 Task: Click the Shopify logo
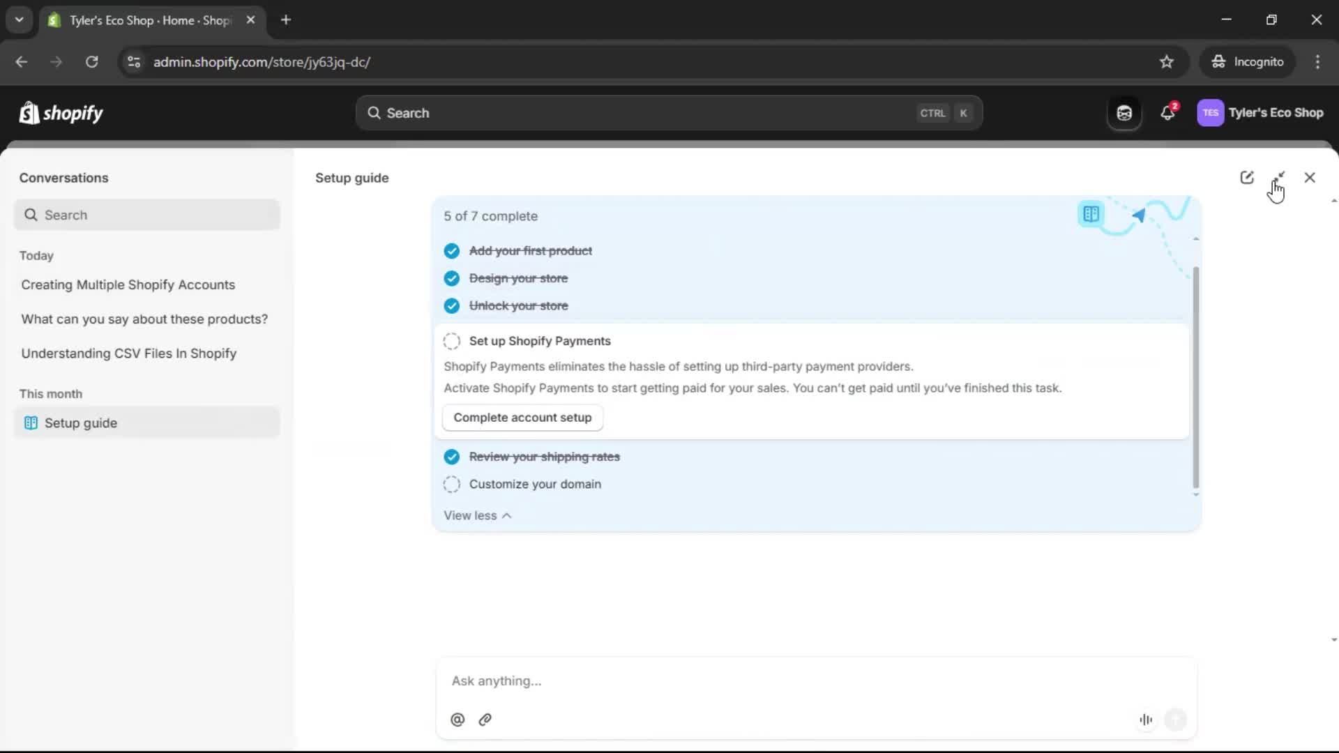61,112
